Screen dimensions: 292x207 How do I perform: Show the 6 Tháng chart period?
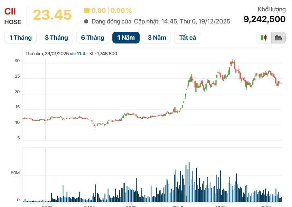click(92, 38)
